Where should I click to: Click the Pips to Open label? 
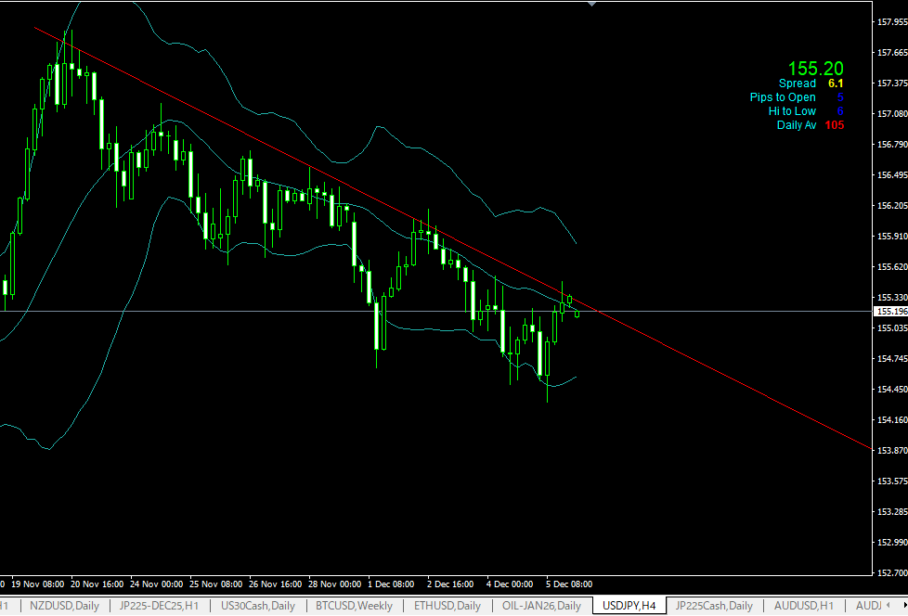pyautogui.click(x=783, y=97)
